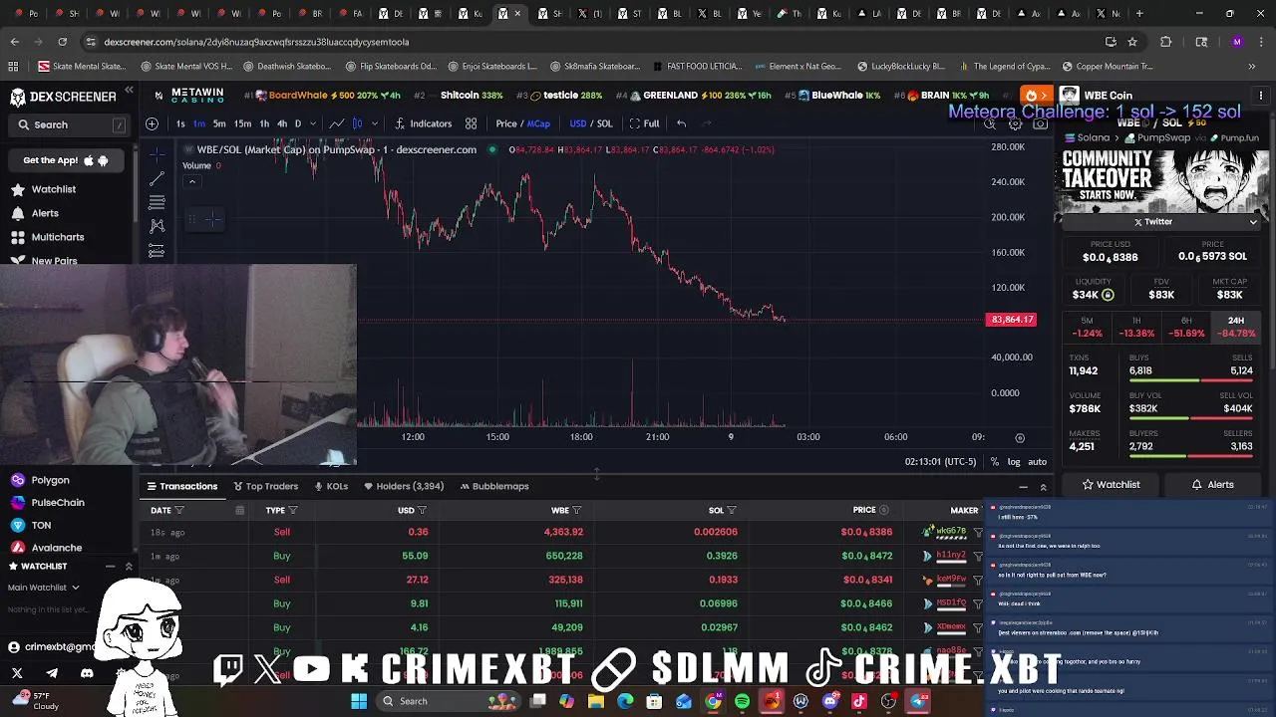Toggle Full screen chart mode
The height and width of the screenshot is (717, 1276).
(644, 123)
